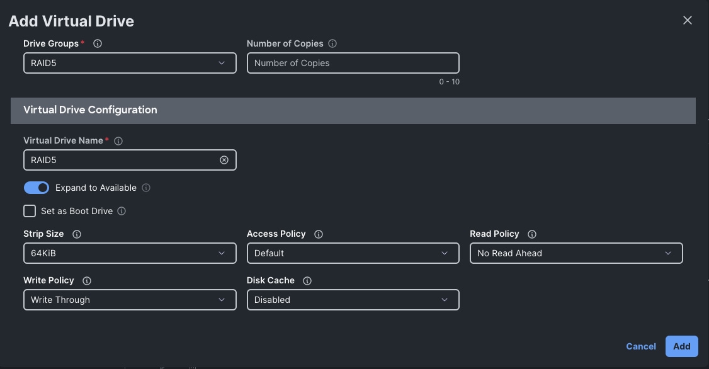
Task: Click the Strip Size info icon
Action: pos(77,234)
